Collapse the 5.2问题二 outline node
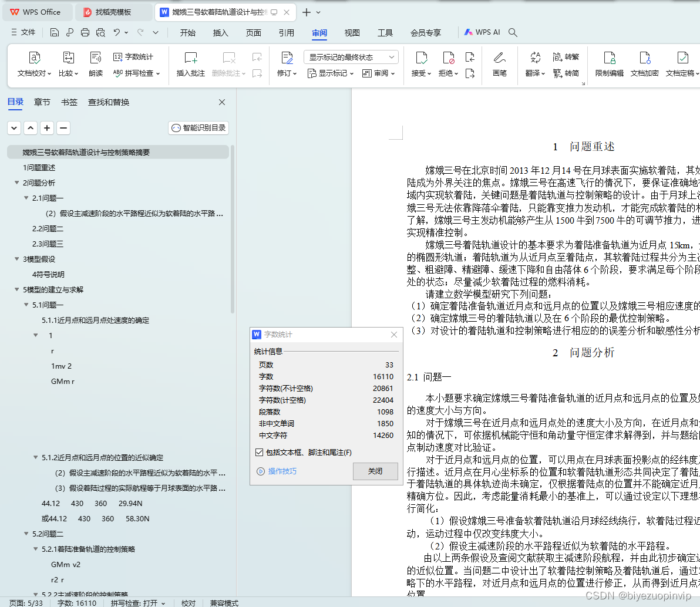700x607 pixels. click(x=26, y=534)
